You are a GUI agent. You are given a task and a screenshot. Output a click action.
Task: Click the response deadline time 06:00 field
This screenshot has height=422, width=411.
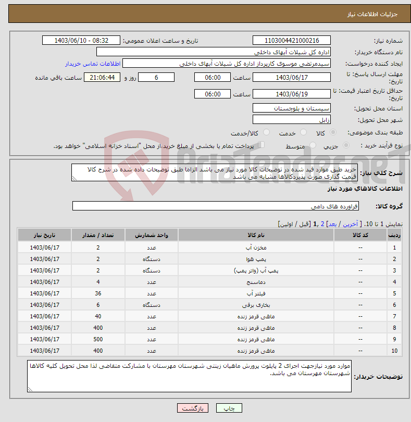pos(213,77)
